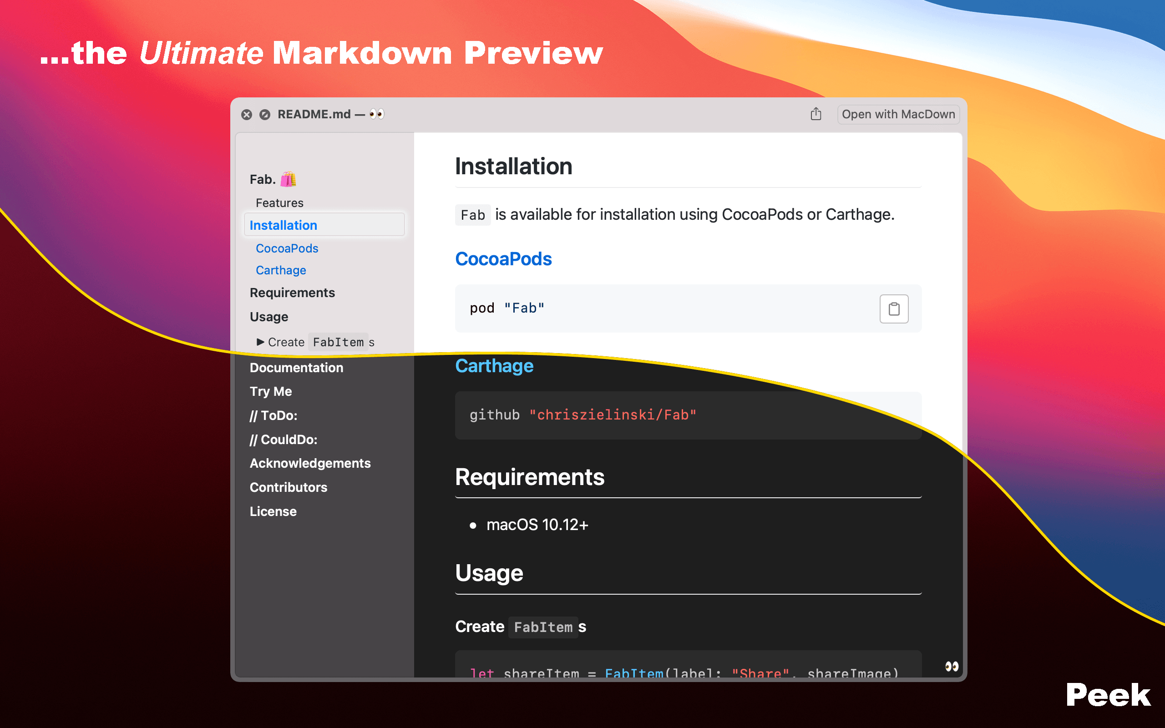Click the let shareItem code line

pos(684,672)
